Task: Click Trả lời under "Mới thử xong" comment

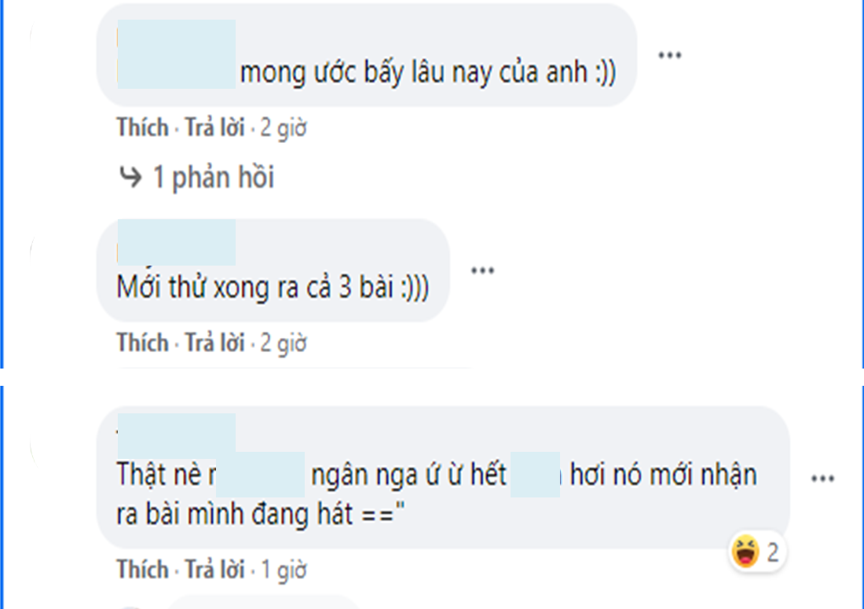Action: [x=214, y=343]
